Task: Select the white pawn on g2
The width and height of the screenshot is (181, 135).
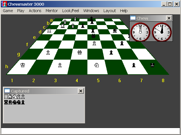Action: [48, 53]
